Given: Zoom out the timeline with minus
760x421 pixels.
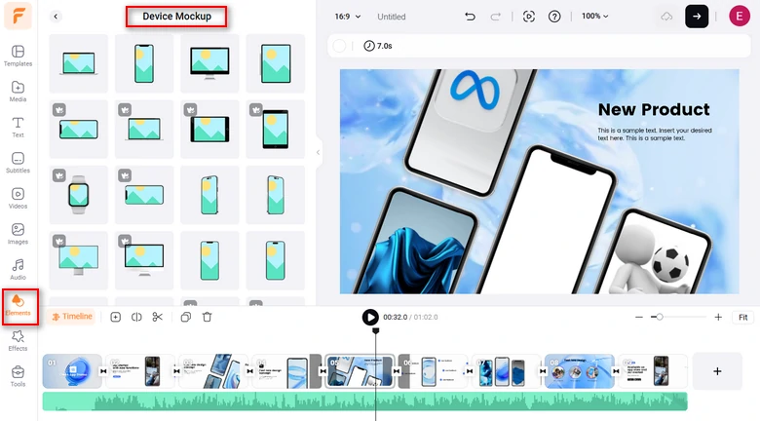Looking at the screenshot, I should tap(639, 317).
